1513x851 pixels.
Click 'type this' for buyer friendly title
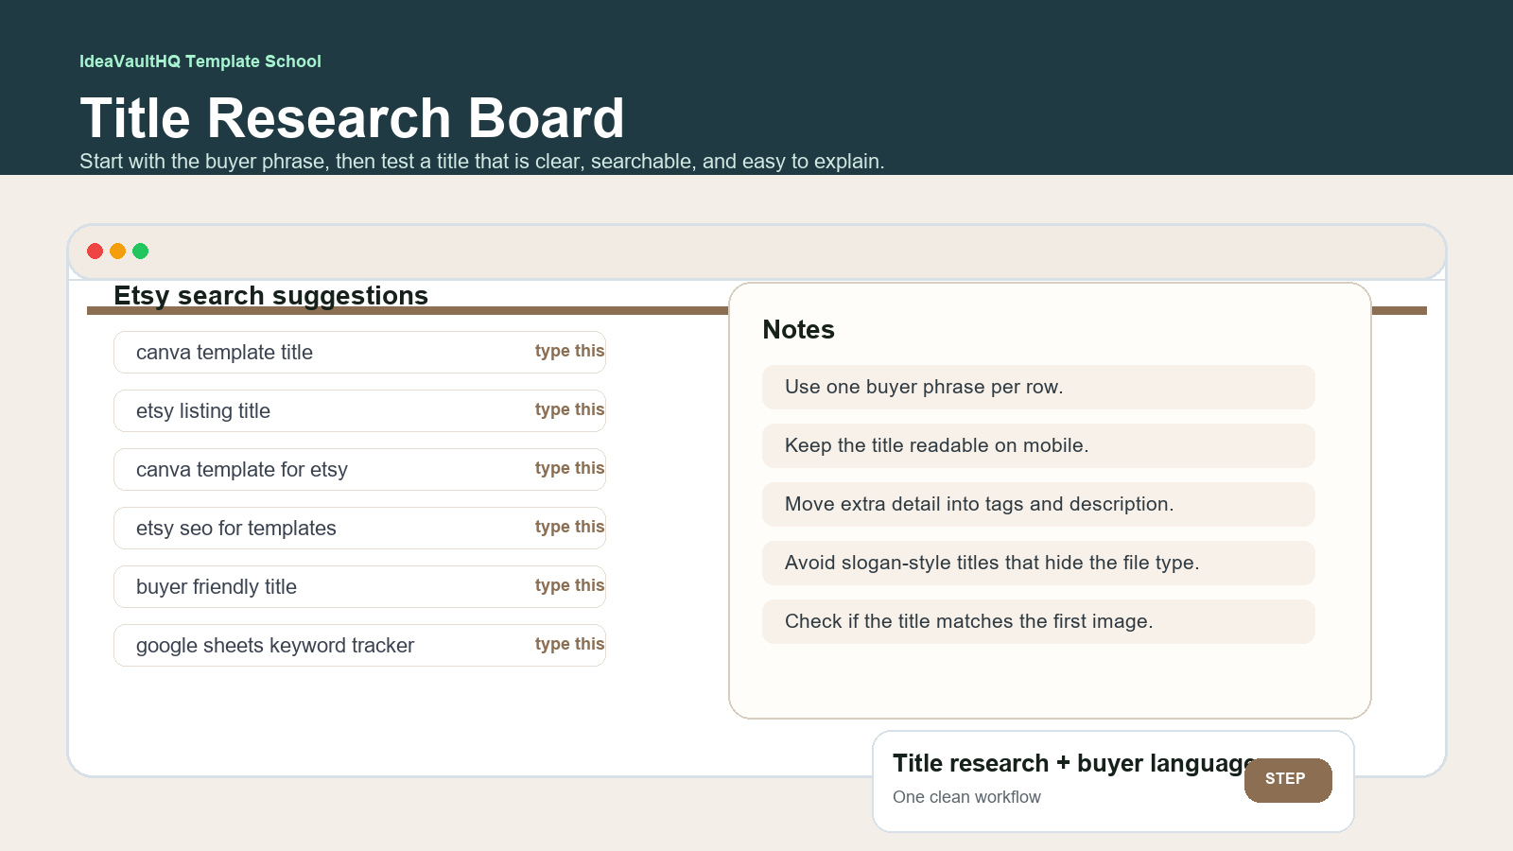569,585
